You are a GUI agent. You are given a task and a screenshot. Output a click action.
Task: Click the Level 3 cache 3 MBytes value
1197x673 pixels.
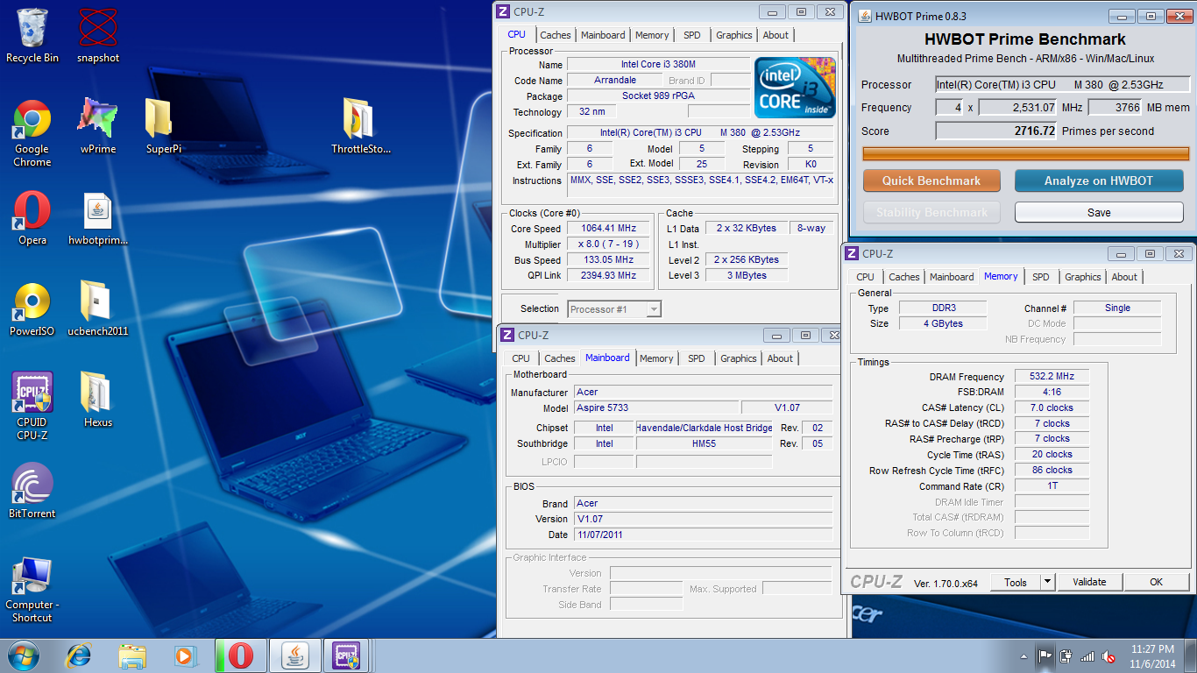[747, 276]
